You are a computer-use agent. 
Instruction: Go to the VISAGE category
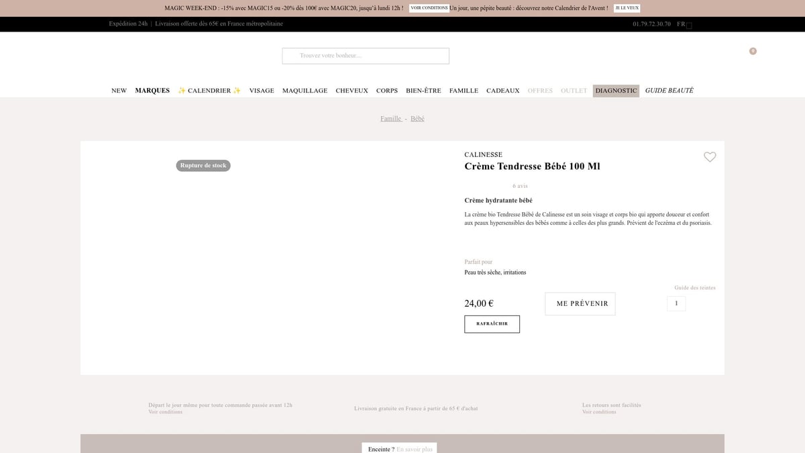262,91
